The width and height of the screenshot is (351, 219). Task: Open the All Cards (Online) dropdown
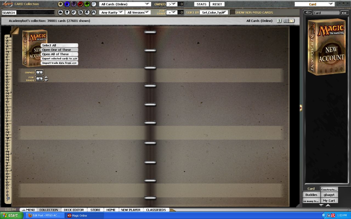tap(125, 4)
